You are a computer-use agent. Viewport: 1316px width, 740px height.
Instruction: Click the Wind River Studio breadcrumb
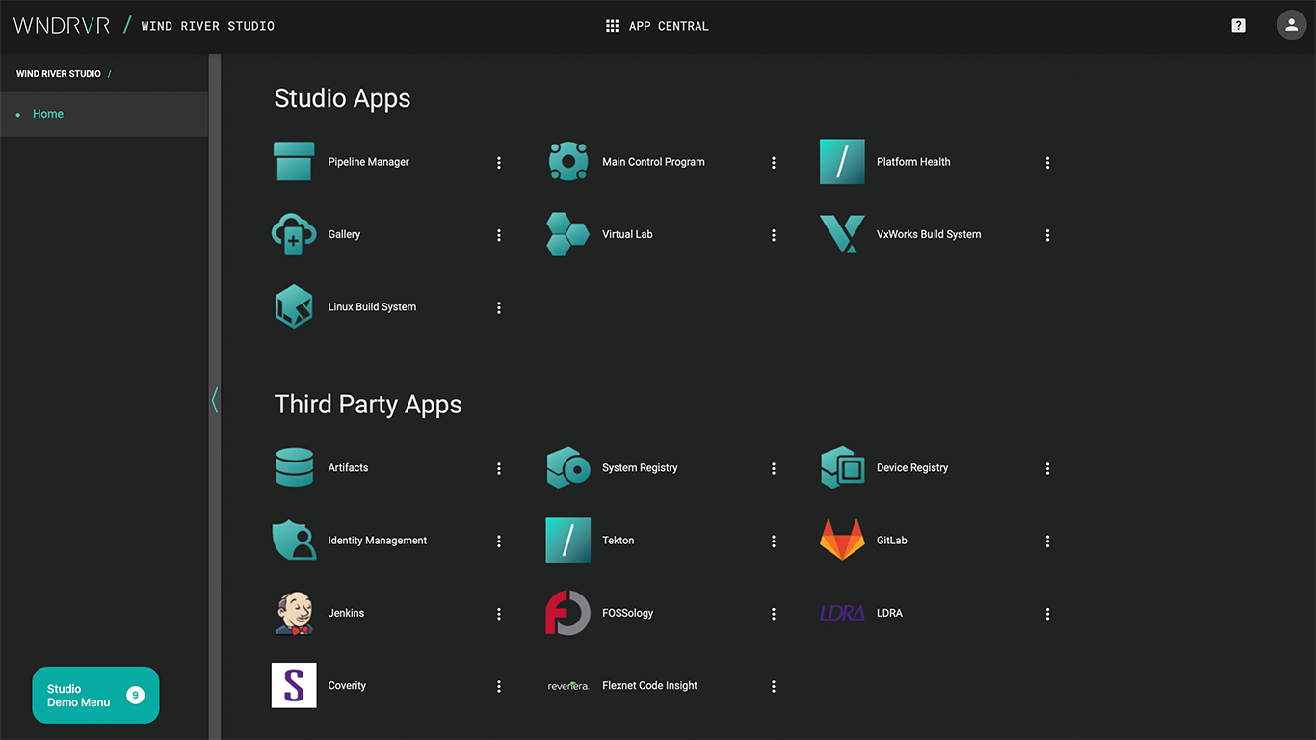(59, 74)
